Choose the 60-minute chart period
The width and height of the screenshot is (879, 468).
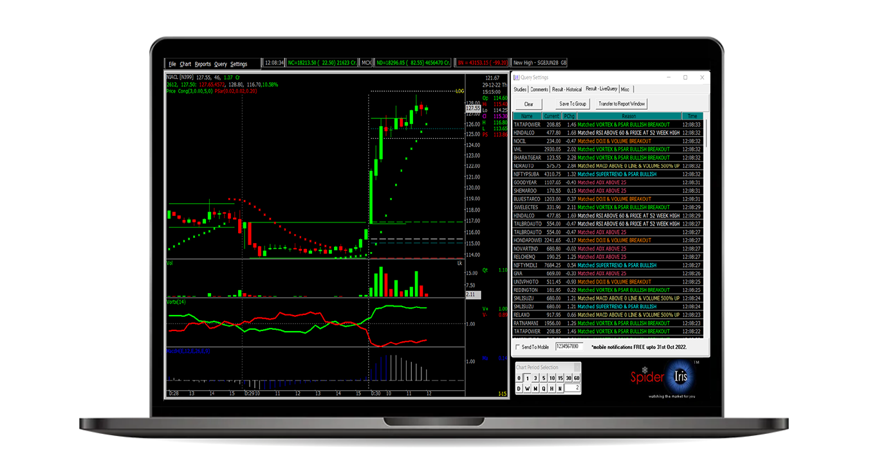tap(577, 378)
